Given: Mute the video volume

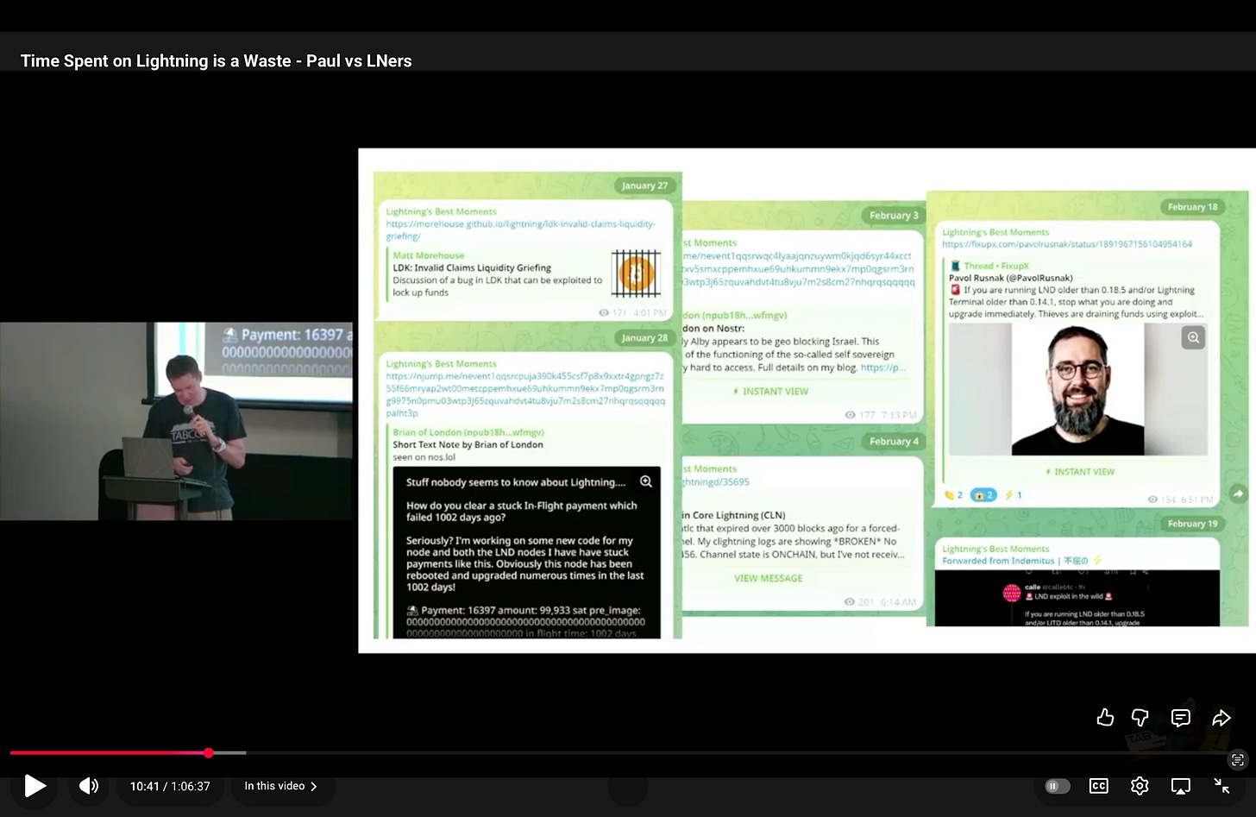Looking at the screenshot, I should [x=89, y=786].
